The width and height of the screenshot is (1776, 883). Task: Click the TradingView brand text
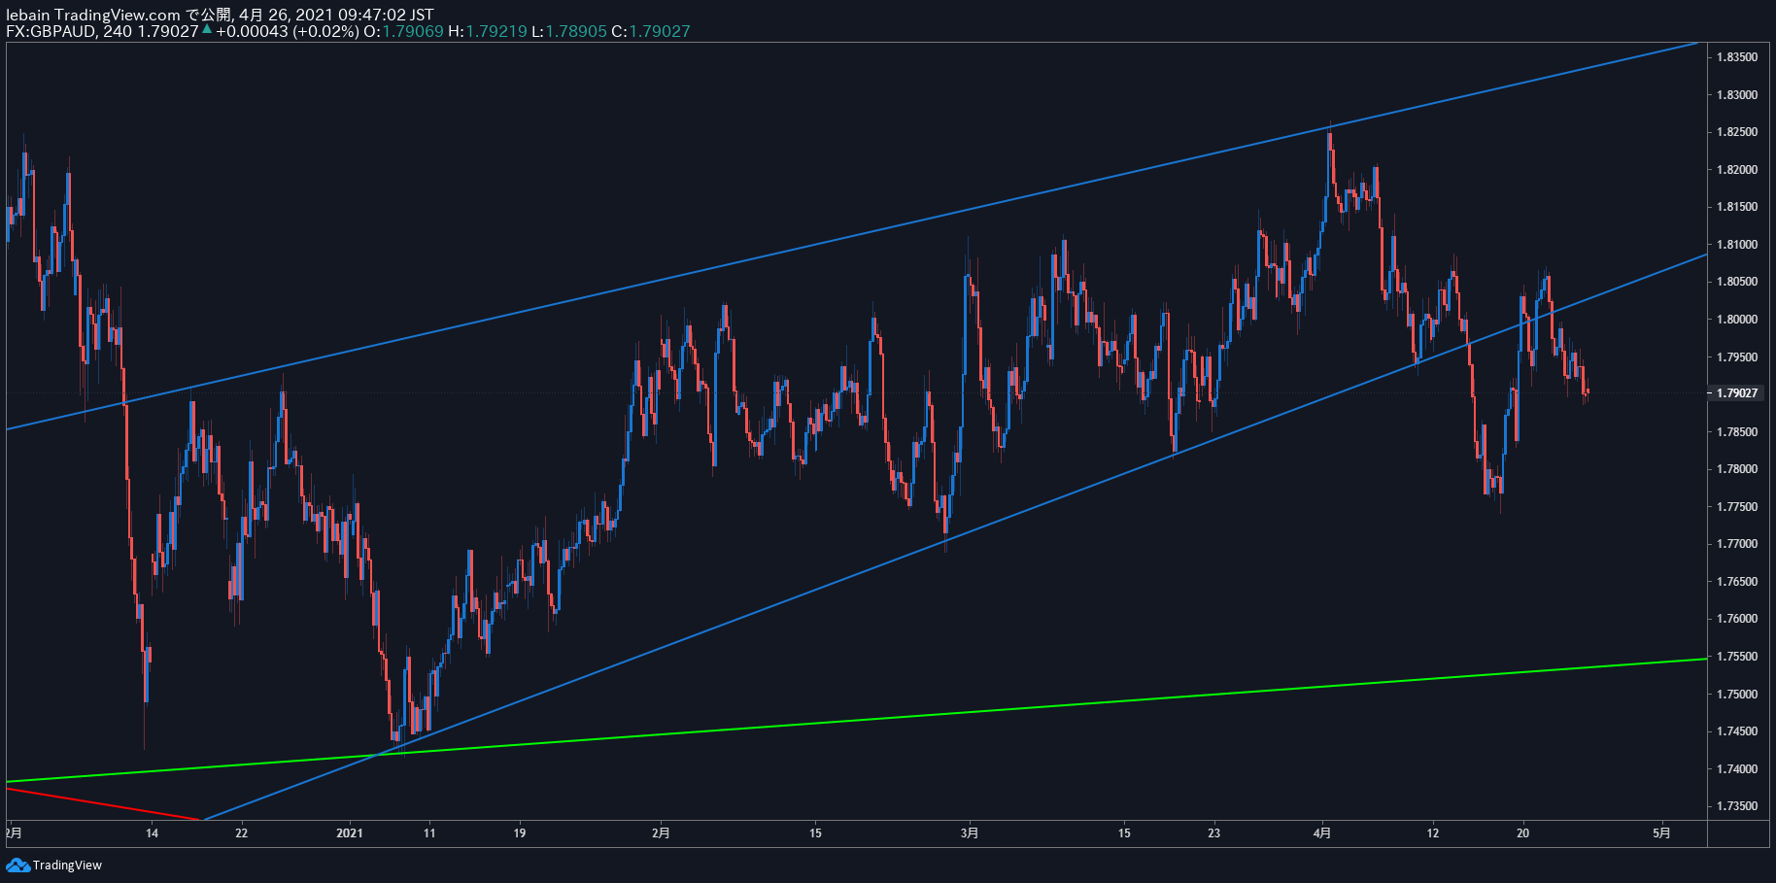point(67,865)
